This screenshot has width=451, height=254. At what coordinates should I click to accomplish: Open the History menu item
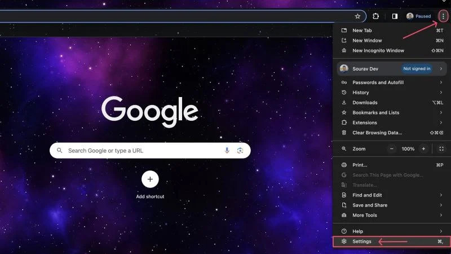(x=392, y=93)
